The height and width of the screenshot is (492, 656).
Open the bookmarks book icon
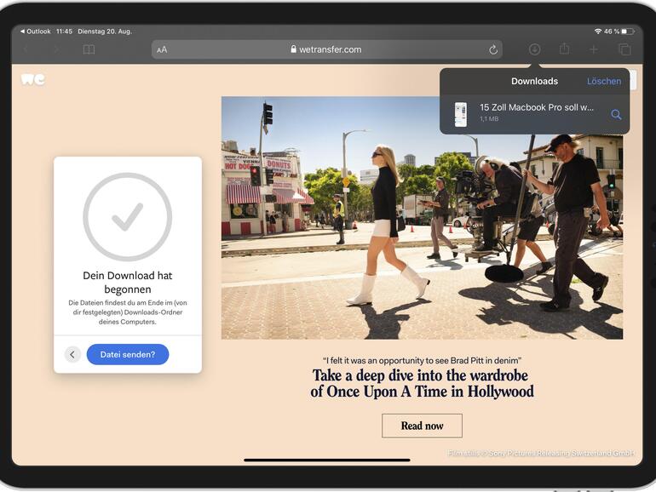pos(89,49)
